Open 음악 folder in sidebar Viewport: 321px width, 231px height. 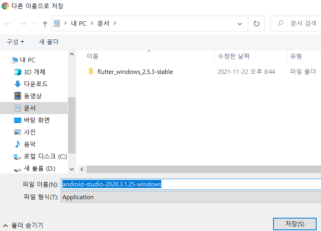[x=30, y=144]
